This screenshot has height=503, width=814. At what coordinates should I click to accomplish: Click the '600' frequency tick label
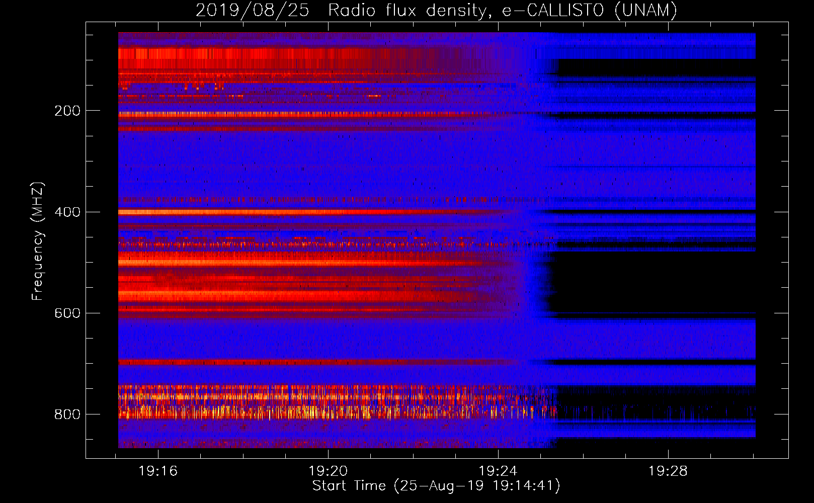click(x=67, y=313)
